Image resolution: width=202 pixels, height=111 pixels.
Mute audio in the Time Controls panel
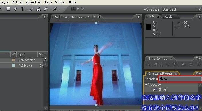tap(183, 64)
